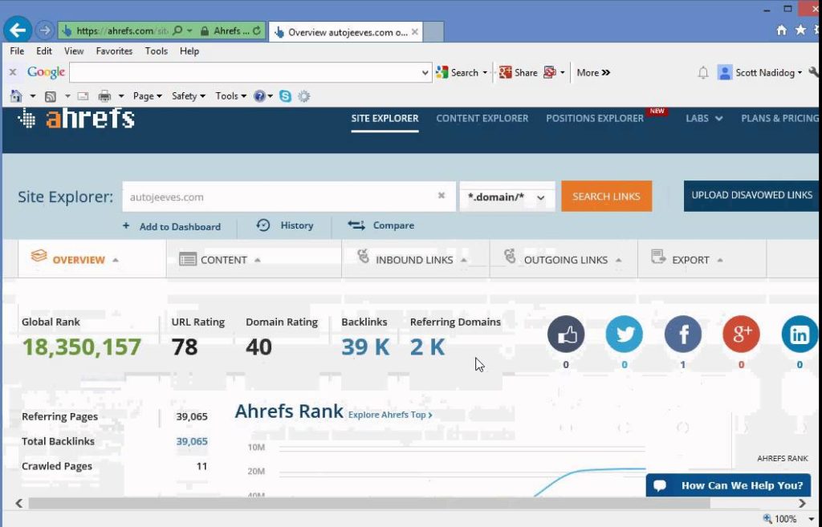Image resolution: width=822 pixels, height=527 pixels.
Task: Open the zoom level 100% dropdown arrow
Action: coord(811,519)
